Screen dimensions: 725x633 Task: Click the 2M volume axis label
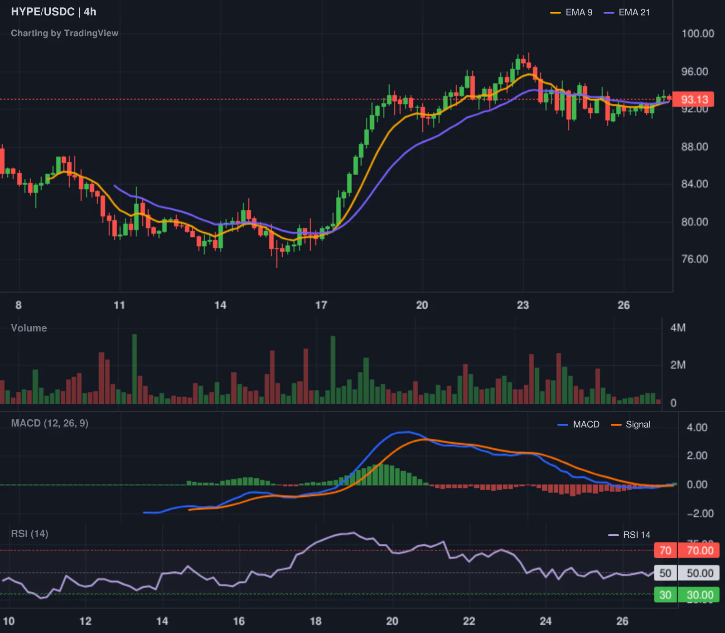(678, 365)
